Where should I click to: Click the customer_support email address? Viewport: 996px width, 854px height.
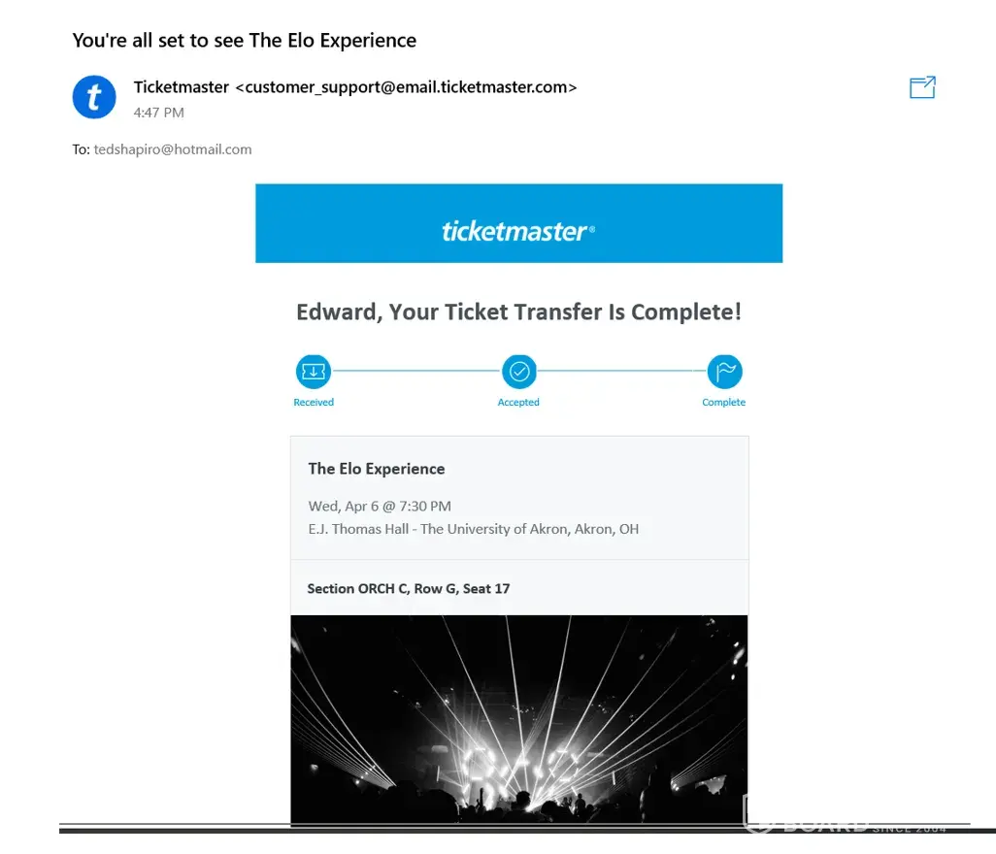click(x=406, y=87)
